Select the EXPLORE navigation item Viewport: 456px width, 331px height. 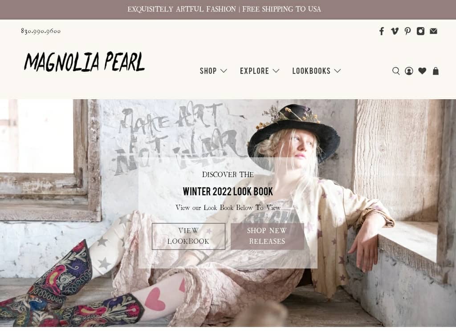254,71
